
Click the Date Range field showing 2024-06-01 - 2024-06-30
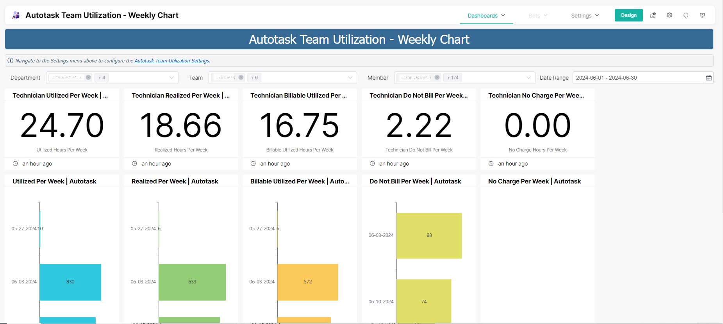click(638, 78)
